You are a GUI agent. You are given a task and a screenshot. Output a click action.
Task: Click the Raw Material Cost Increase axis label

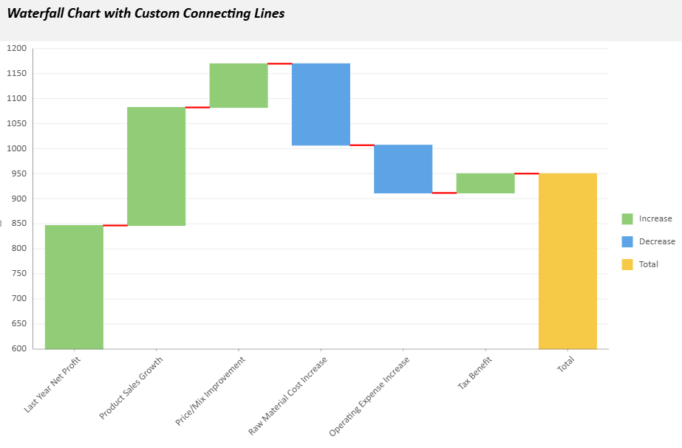(287, 396)
